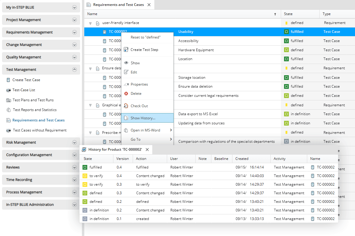
Task: Click the Check Out icon in menu
Action: point(126,106)
